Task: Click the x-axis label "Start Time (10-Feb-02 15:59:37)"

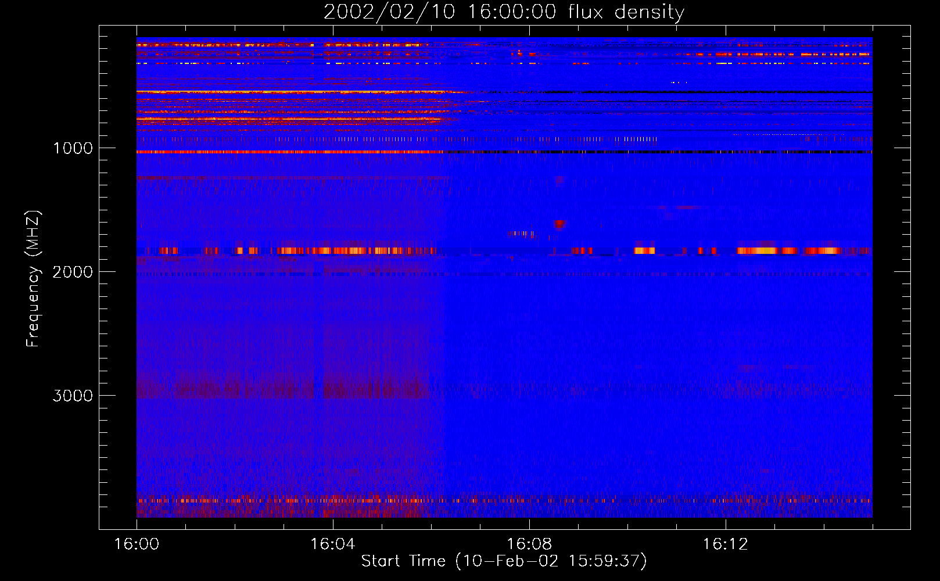Action: coord(504,561)
